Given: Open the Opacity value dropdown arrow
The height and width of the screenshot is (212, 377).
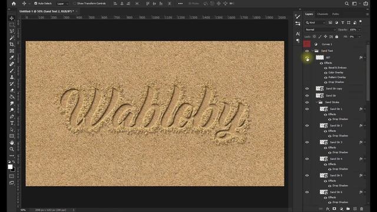Looking at the screenshot, I should pos(359,29).
